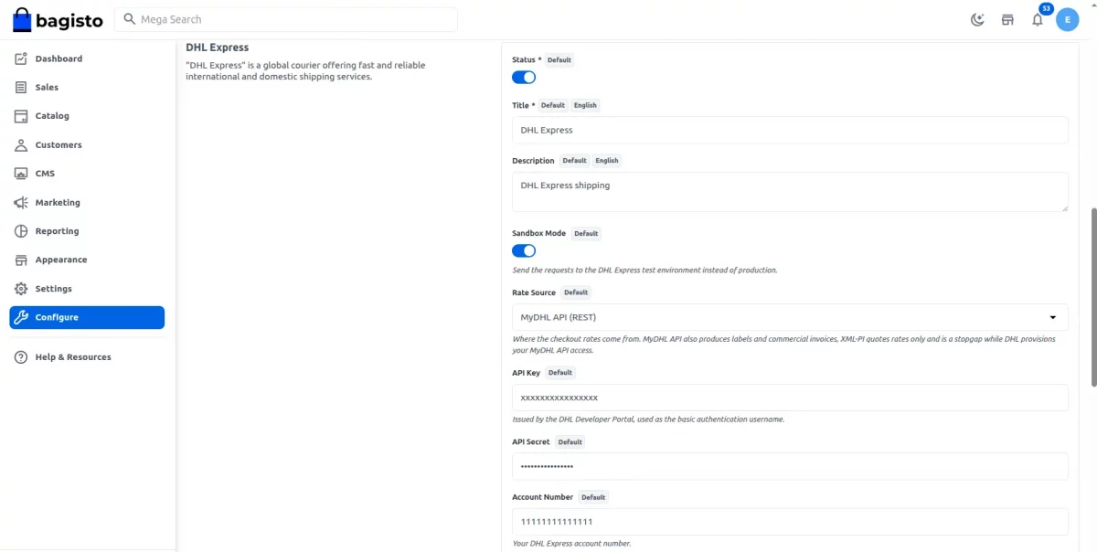Screen dimensions: 1097x552
Task: Click the Sandbox Mode label
Action: click(538, 234)
